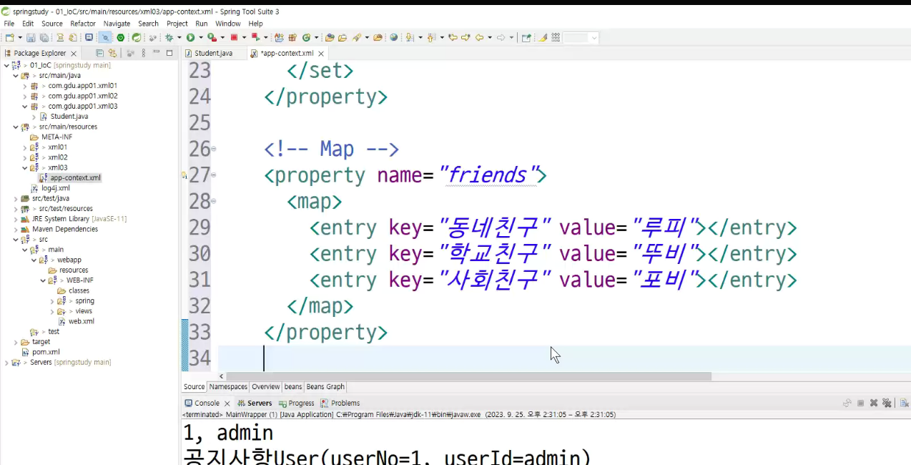Expand the xml02 resources folder
911x465 pixels.
coord(25,157)
